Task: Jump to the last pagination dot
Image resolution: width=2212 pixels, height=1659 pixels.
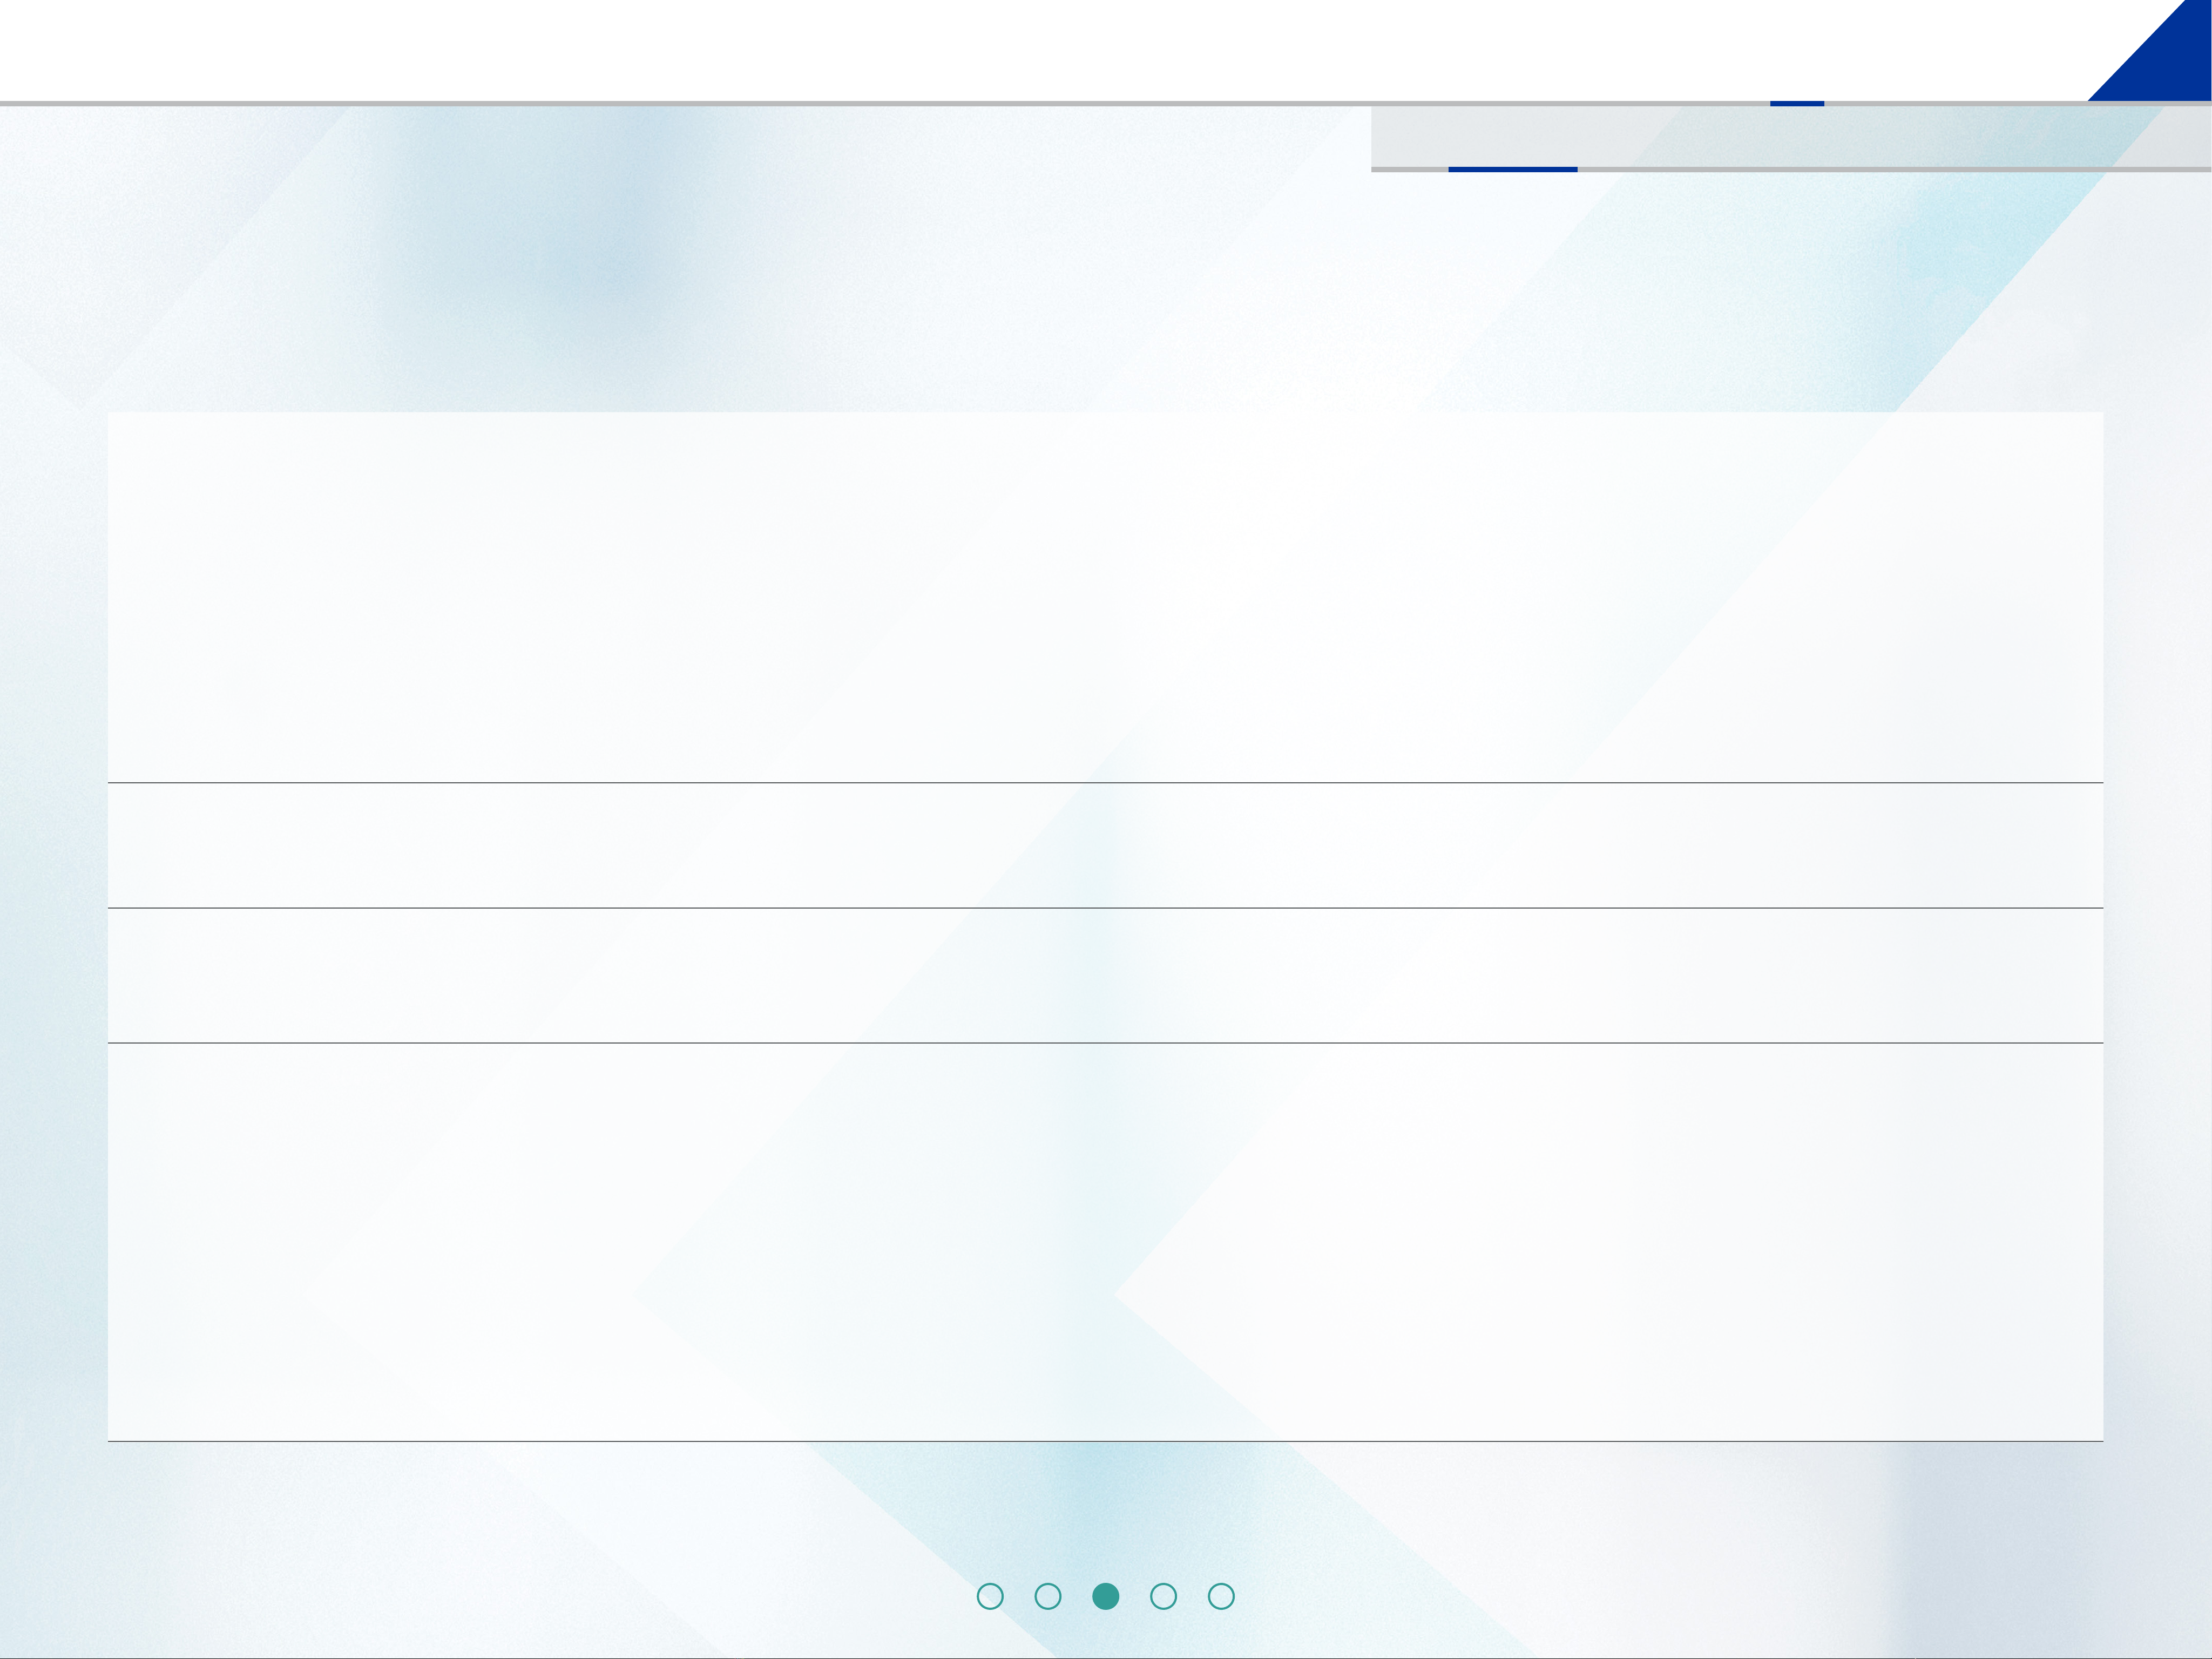Action: [x=1222, y=1597]
